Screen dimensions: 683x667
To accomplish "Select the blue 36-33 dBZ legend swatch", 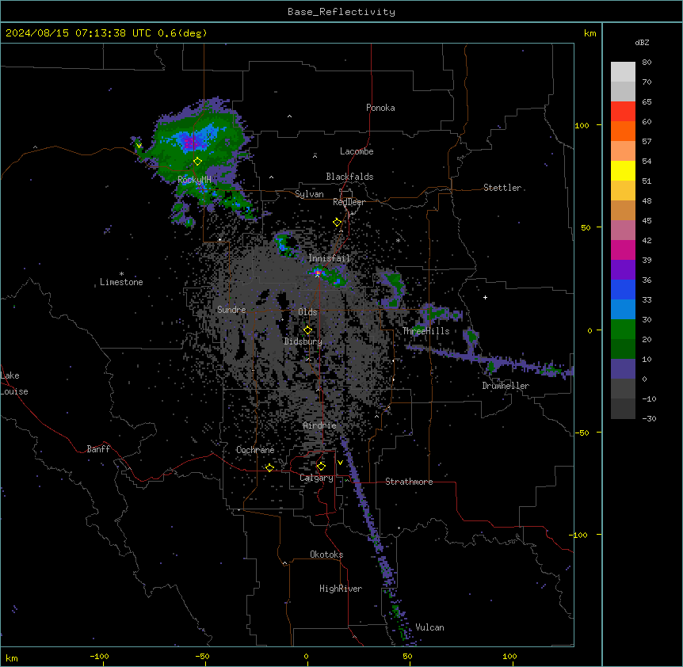I will click(x=623, y=289).
